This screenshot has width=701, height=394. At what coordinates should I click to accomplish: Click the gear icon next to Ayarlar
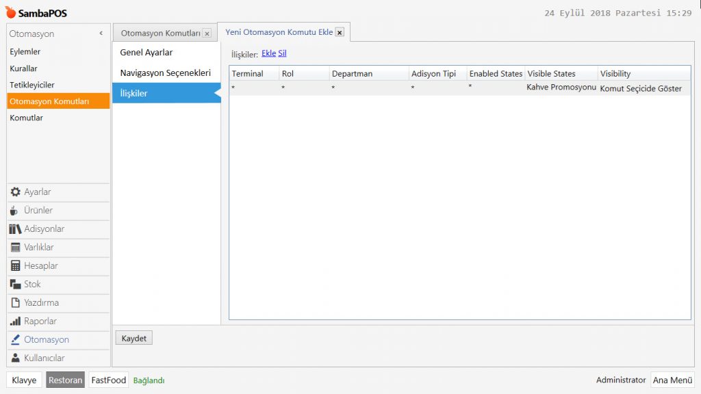tap(16, 192)
